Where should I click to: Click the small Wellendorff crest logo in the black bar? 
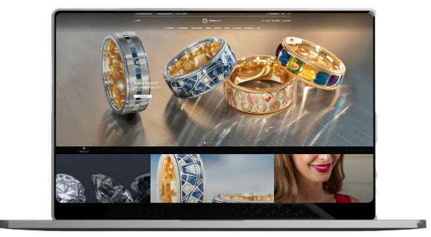84,150
